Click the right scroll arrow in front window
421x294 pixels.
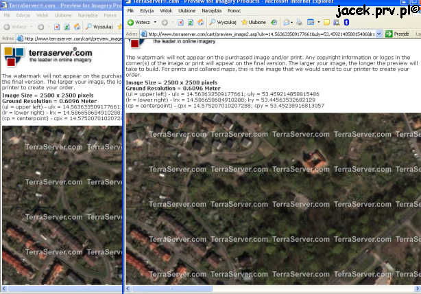418,289
